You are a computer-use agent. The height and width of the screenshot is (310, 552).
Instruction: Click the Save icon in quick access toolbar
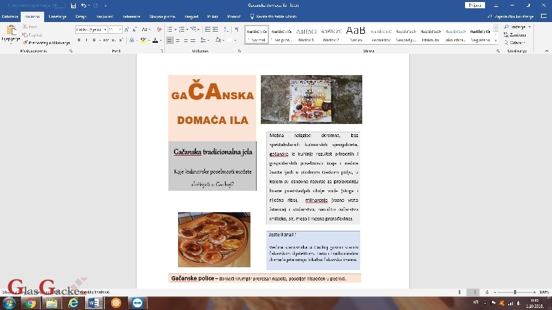[x=72, y=6]
